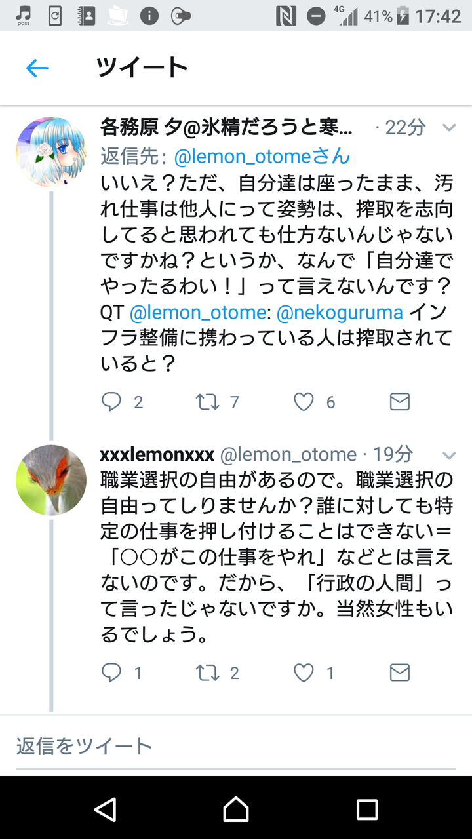The image size is (472, 839).
Task: Like the first tweet with 6 likes
Action: pos(303,402)
